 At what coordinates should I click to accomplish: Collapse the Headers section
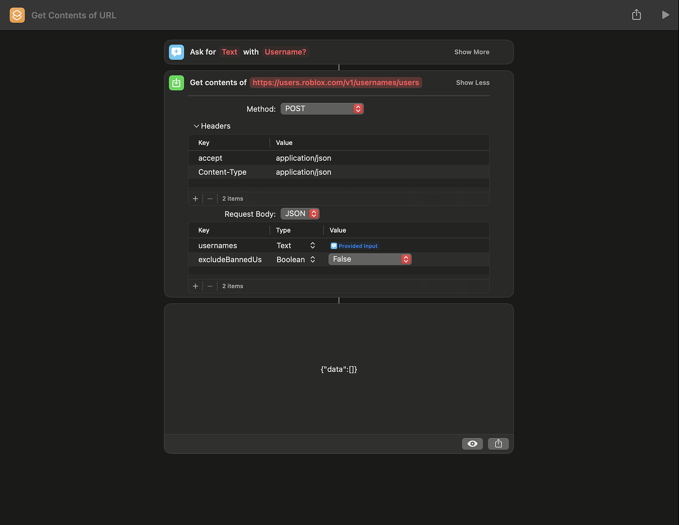tap(197, 126)
